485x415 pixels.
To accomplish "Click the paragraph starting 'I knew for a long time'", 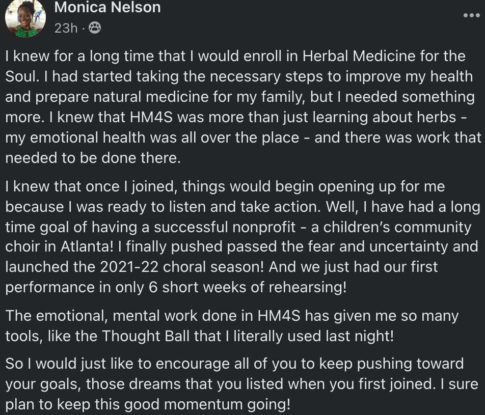I will tap(242, 107).
